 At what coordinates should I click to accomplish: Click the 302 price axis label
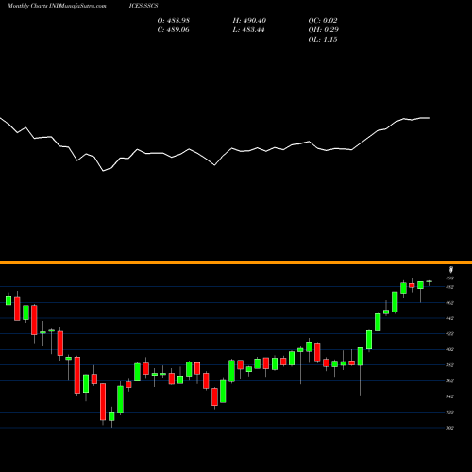449,428
